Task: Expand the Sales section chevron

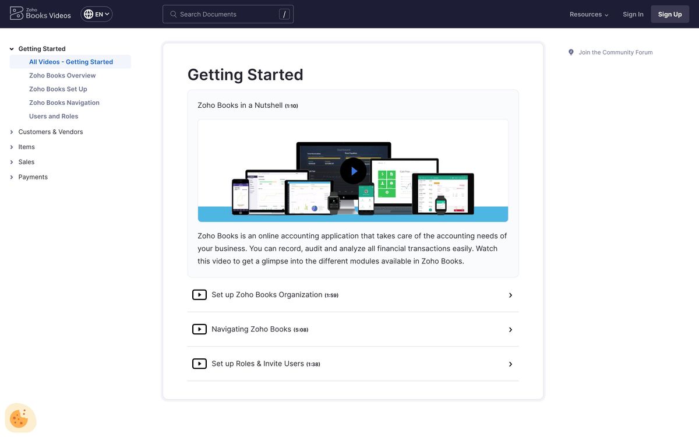Action: click(12, 162)
